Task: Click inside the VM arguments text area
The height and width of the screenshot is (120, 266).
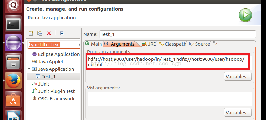Action: [170, 99]
